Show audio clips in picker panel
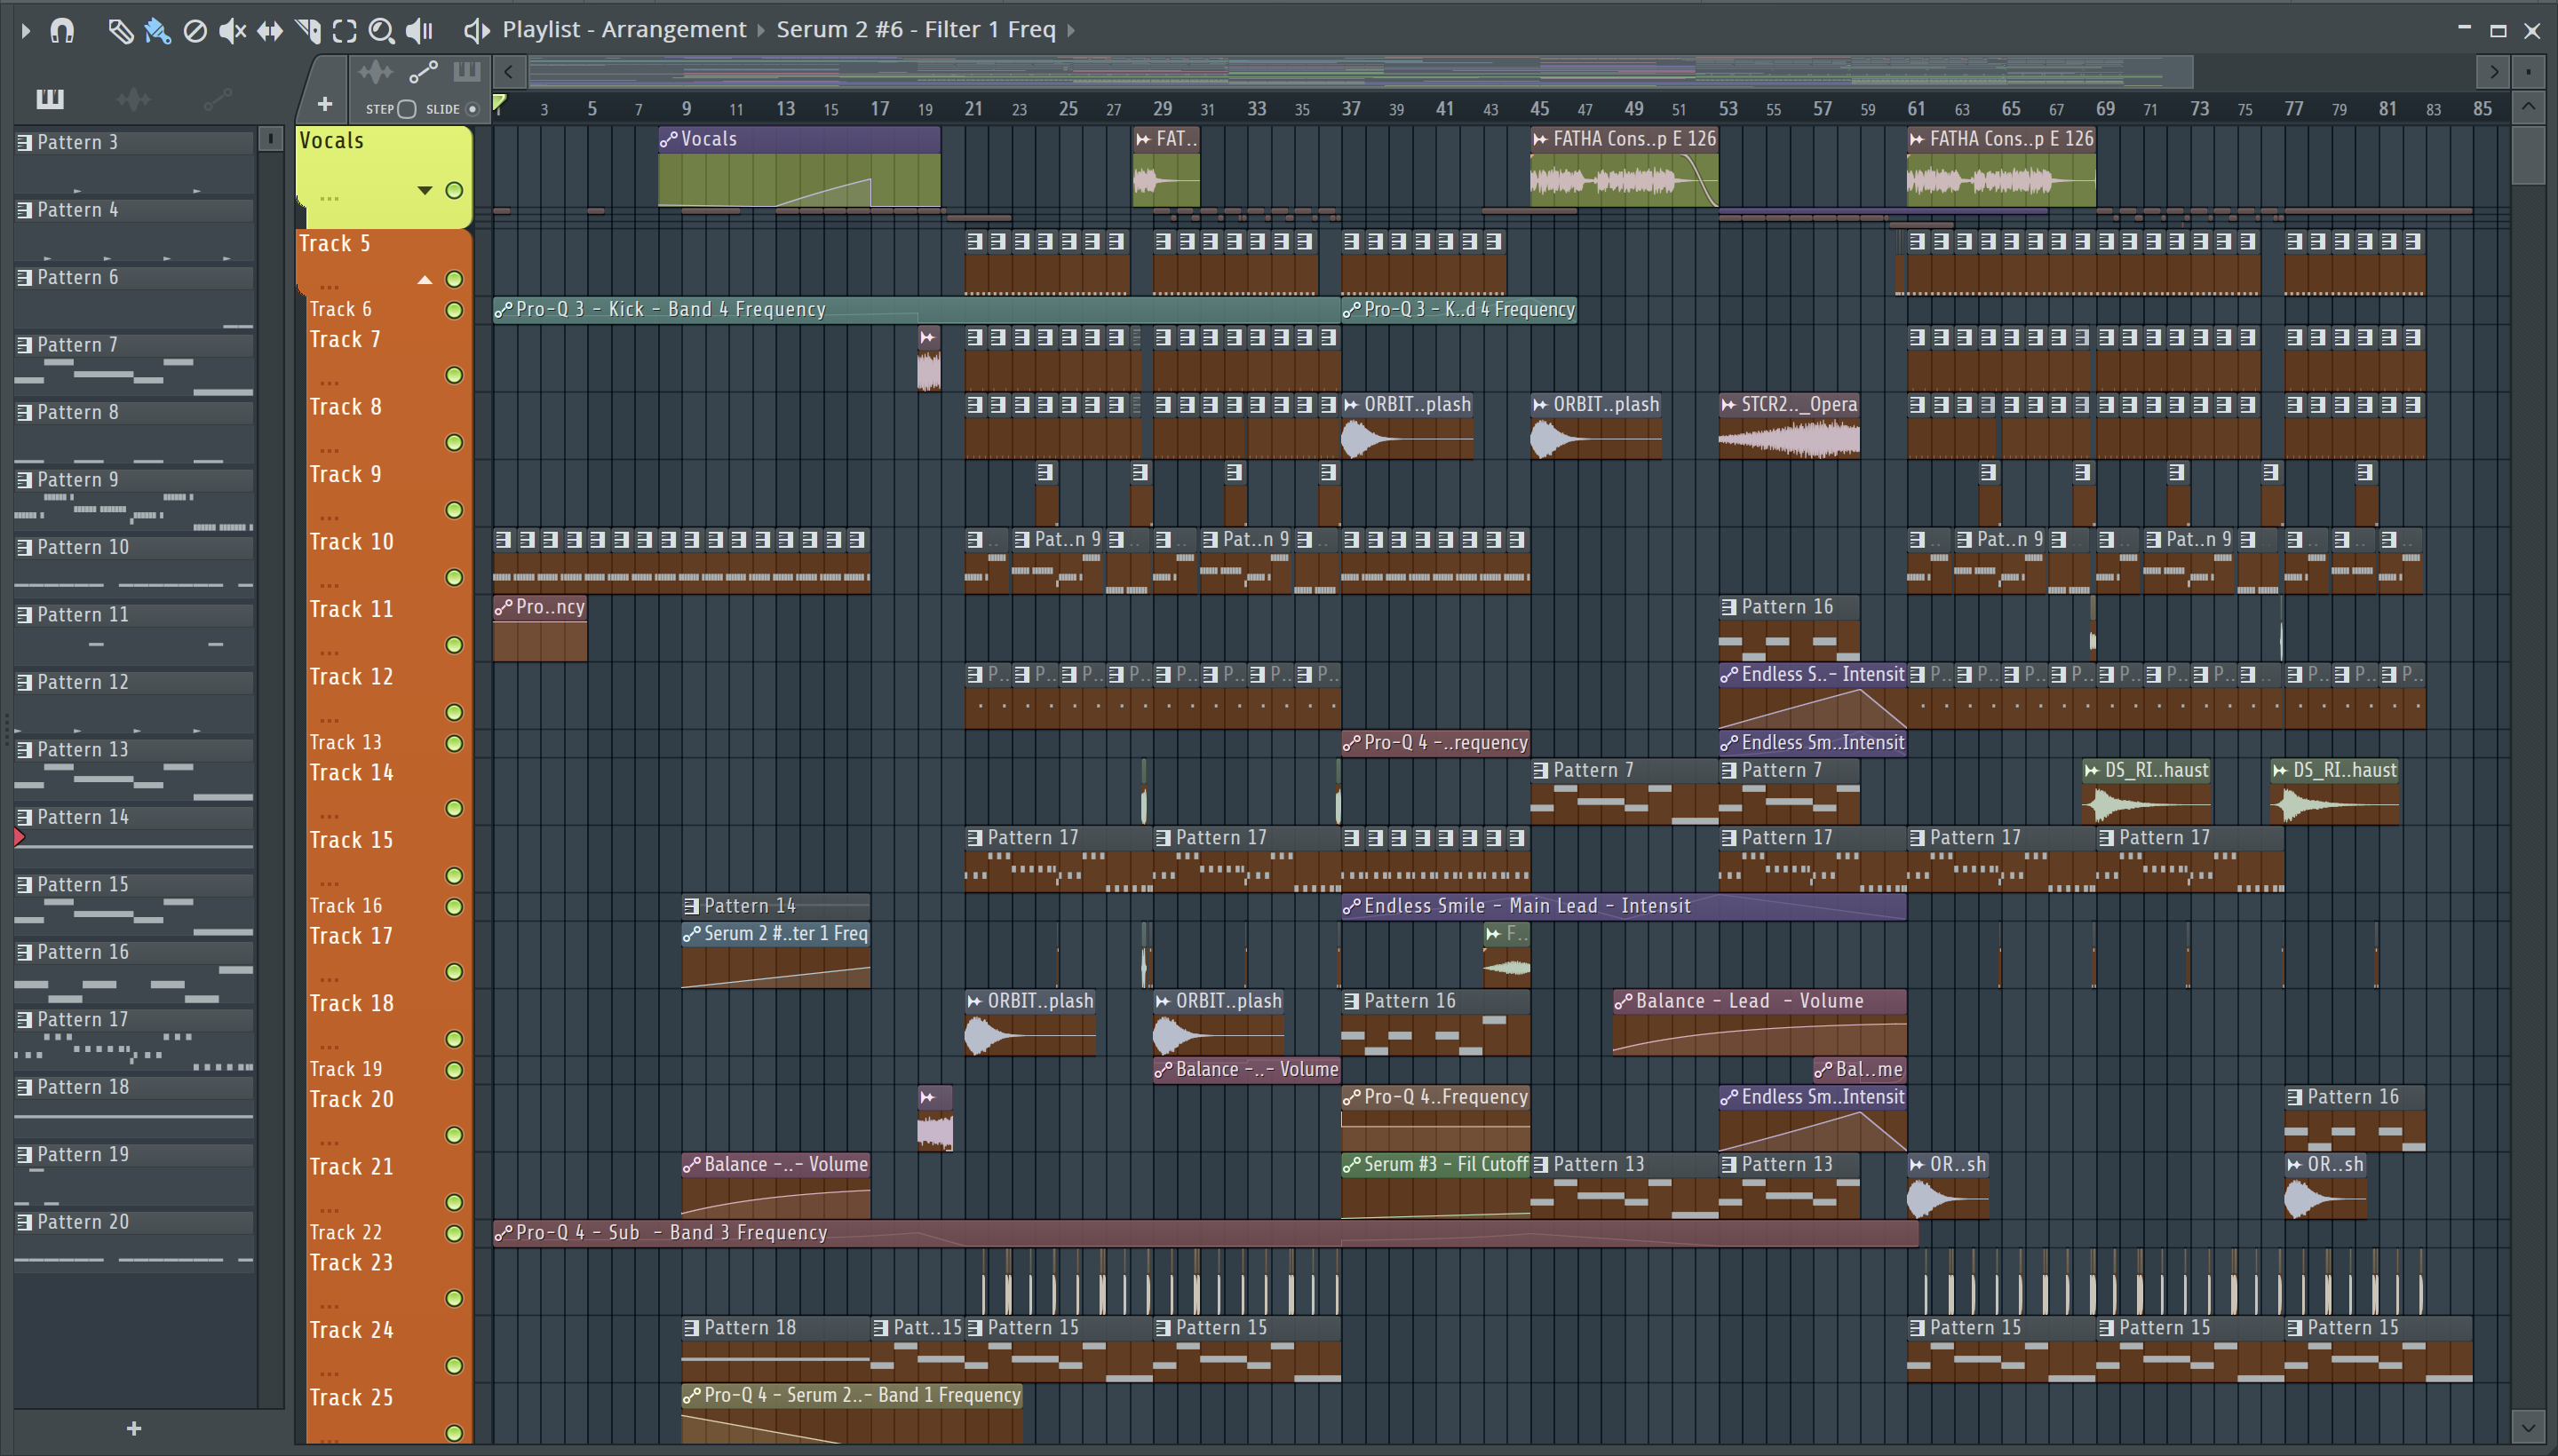The height and width of the screenshot is (1456, 2558). click(133, 98)
